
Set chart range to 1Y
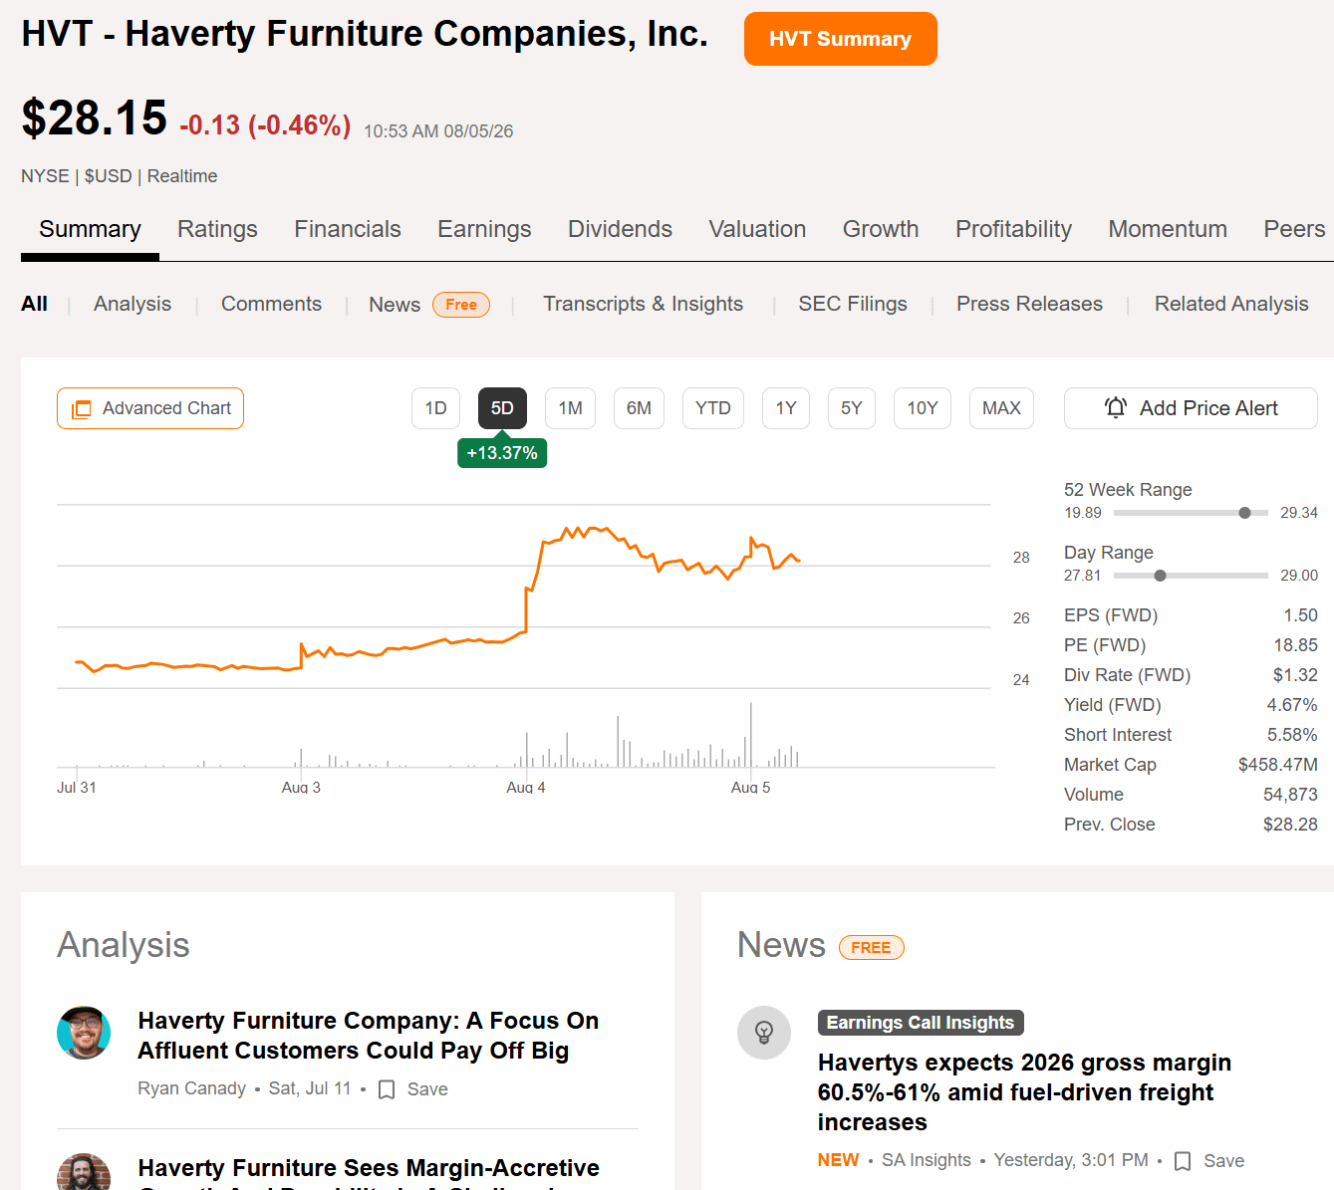tap(786, 408)
